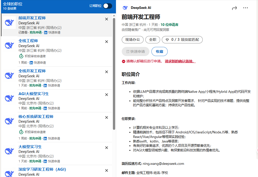Viewport: 258px width, 177px height.
Task: Click the 任职要求 heading
Action: (129, 119)
